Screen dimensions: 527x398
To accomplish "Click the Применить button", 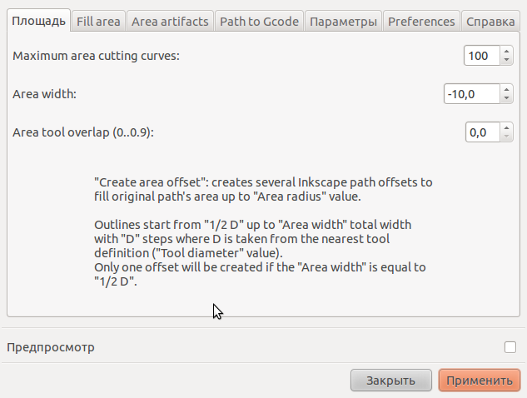I will (x=480, y=381).
